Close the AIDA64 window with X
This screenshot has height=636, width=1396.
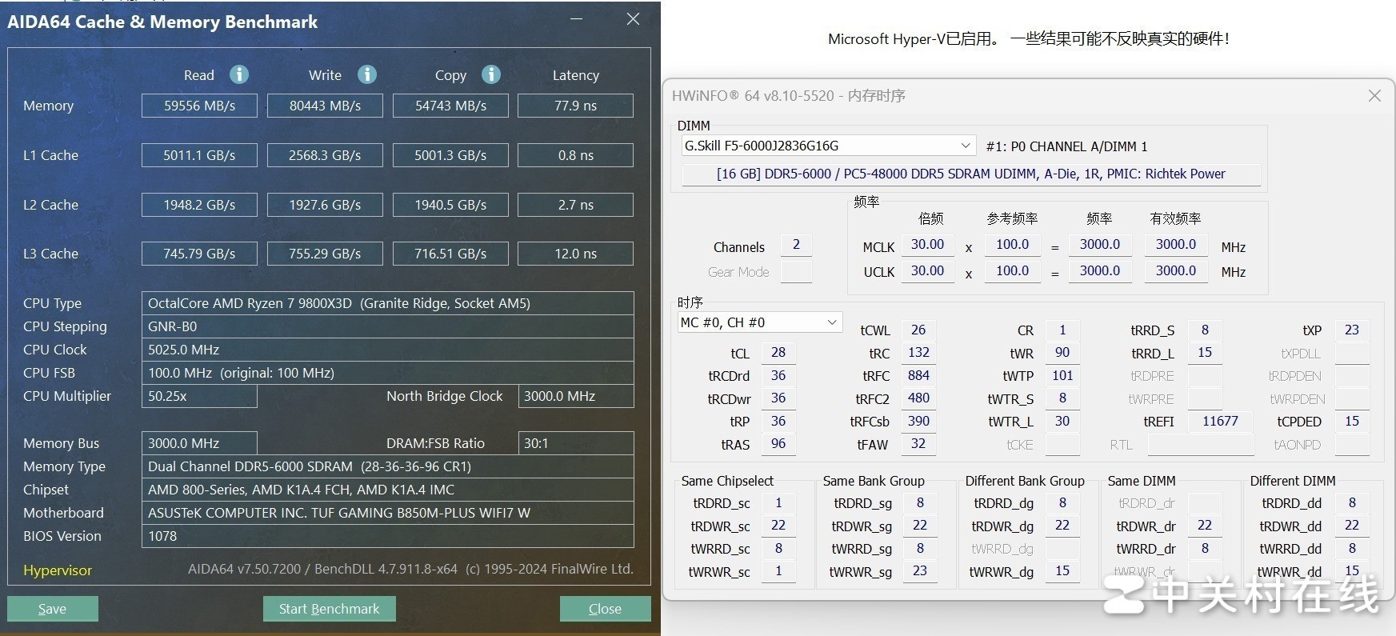pyautogui.click(x=633, y=19)
